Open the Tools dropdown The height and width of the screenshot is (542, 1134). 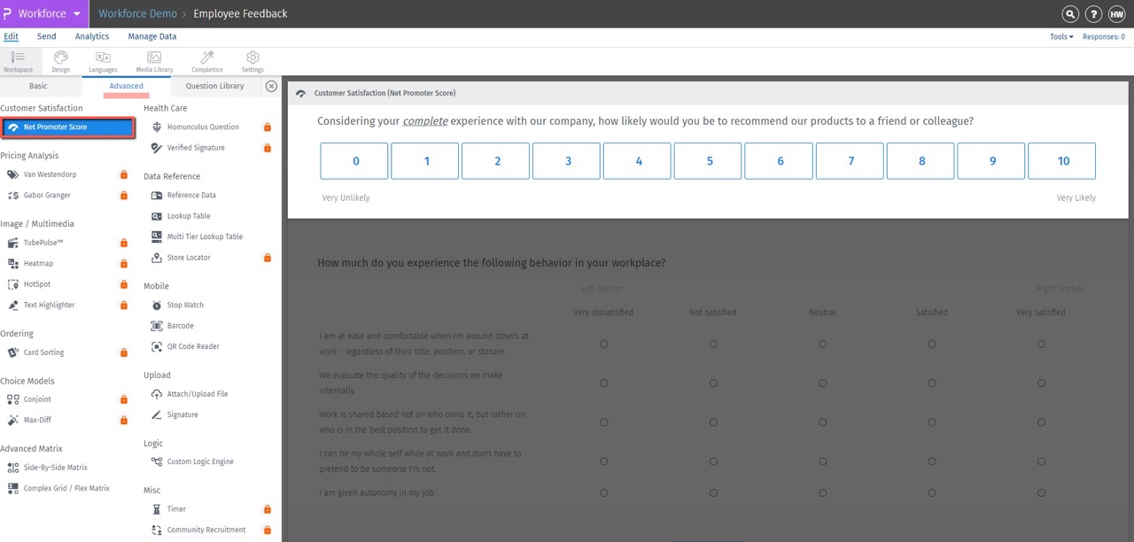tap(1060, 36)
